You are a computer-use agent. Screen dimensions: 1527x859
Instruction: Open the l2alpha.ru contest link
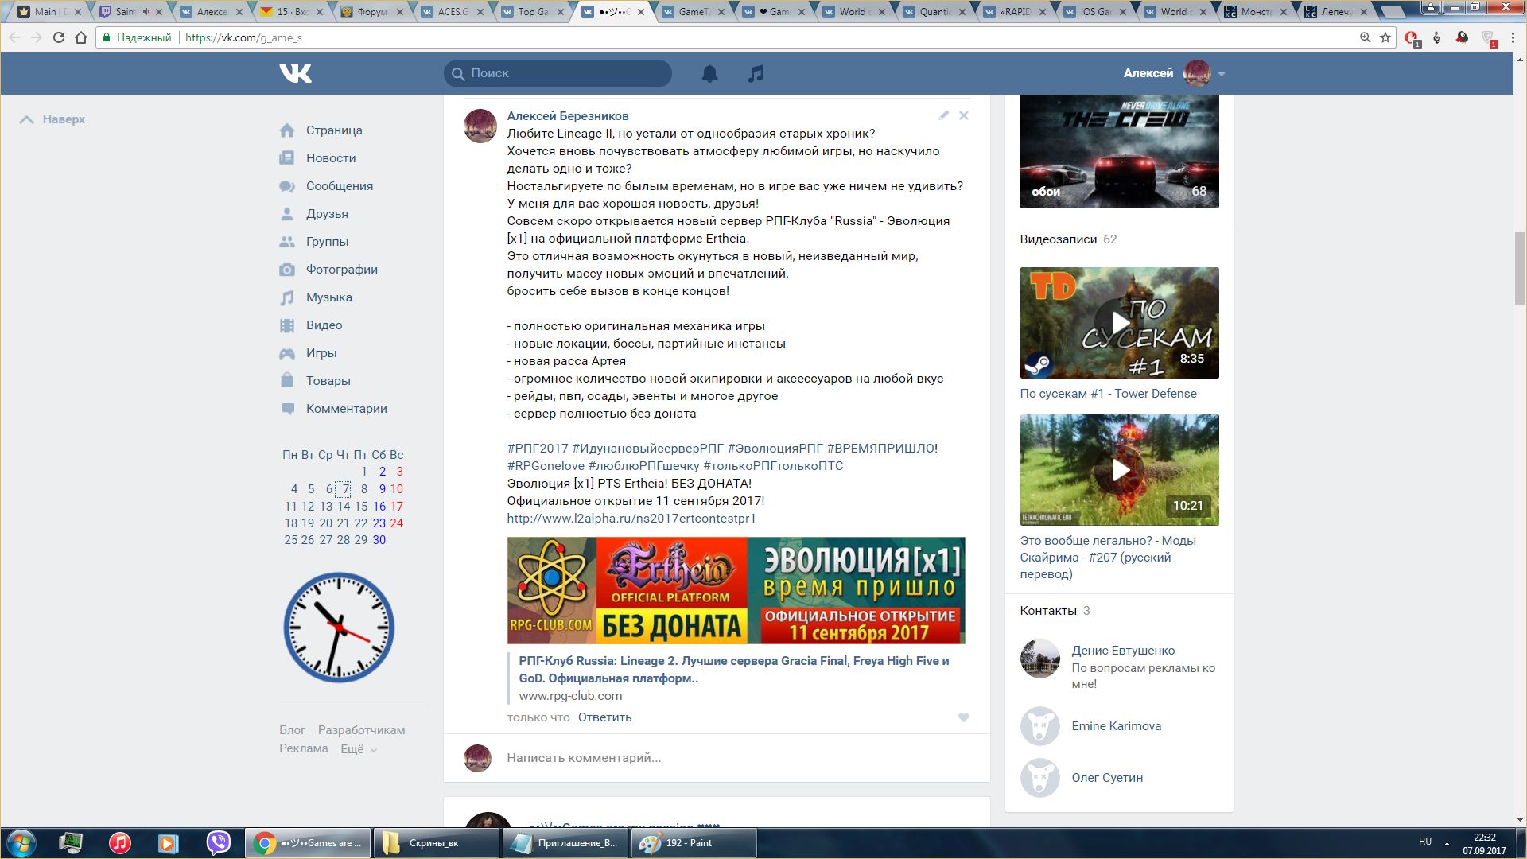pos(631,519)
